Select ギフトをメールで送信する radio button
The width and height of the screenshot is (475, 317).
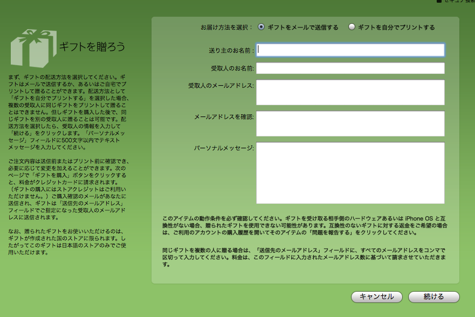pyautogui.click(x=261, y=27)
